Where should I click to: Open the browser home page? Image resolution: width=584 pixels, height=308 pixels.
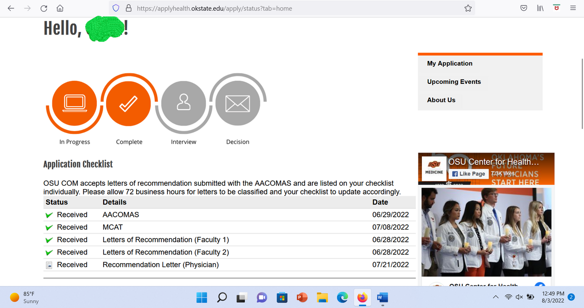(60, 8)
